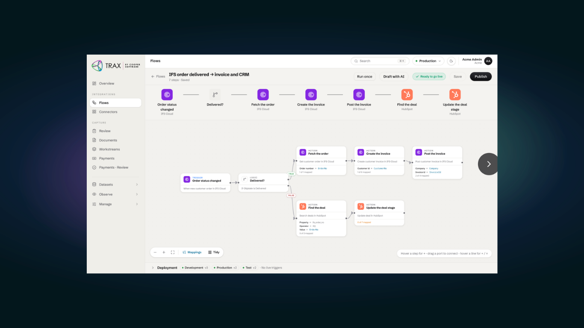Publish the flow

tap(481, 76)
